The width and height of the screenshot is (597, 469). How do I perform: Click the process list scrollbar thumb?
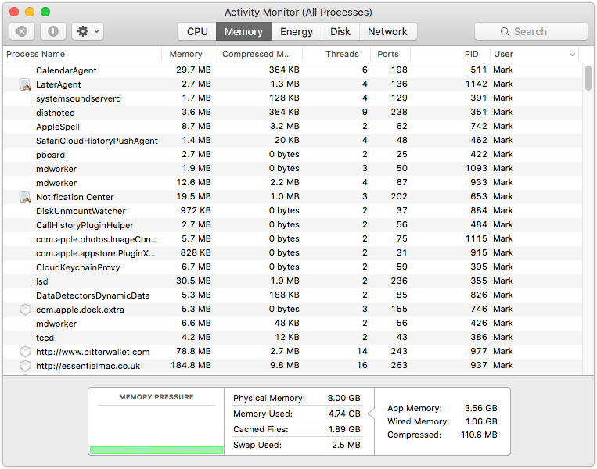(588, 78)
